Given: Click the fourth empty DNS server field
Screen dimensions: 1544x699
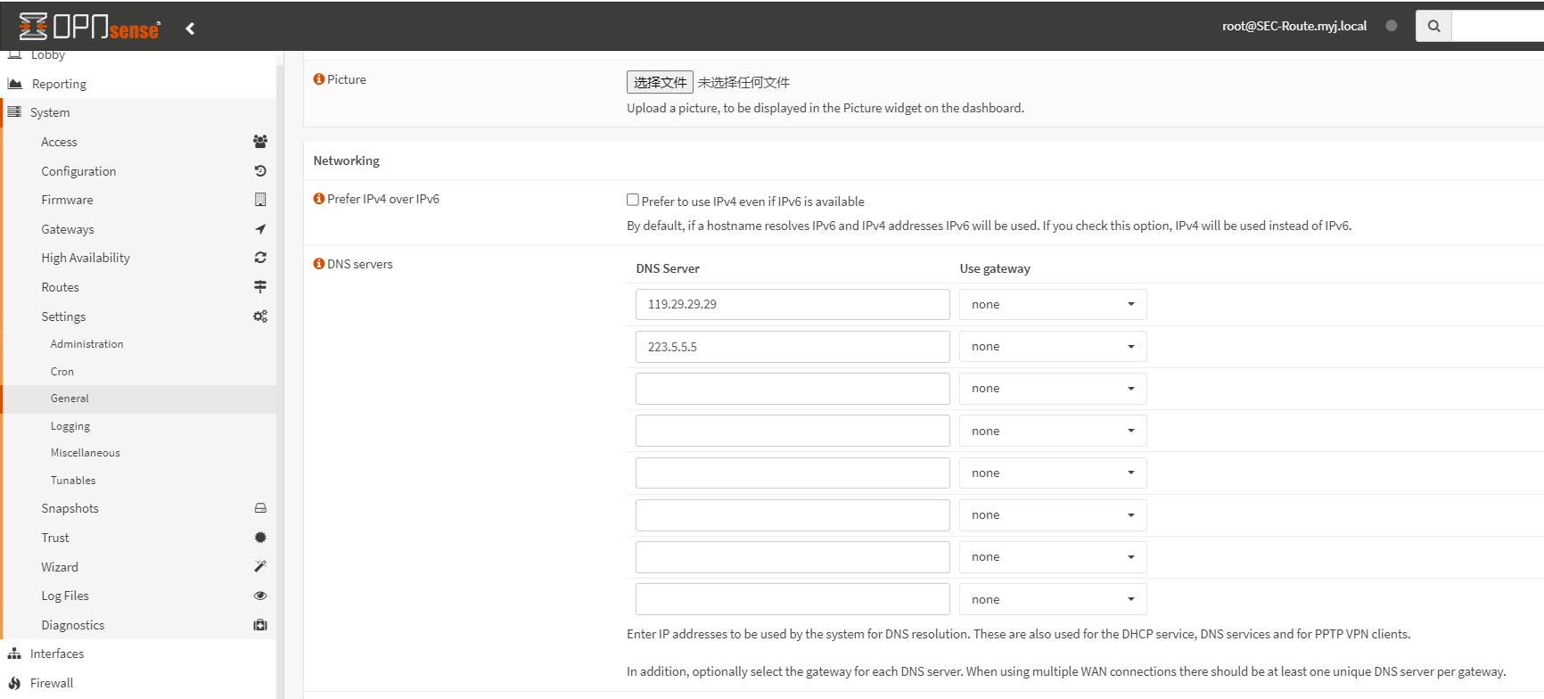Looking at the screenshot, I should click(x=793, y=431).
